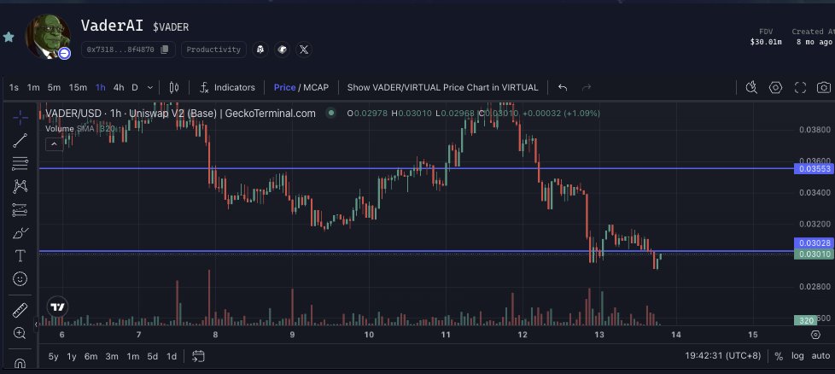Click the TradingView logo

(57, 307)
